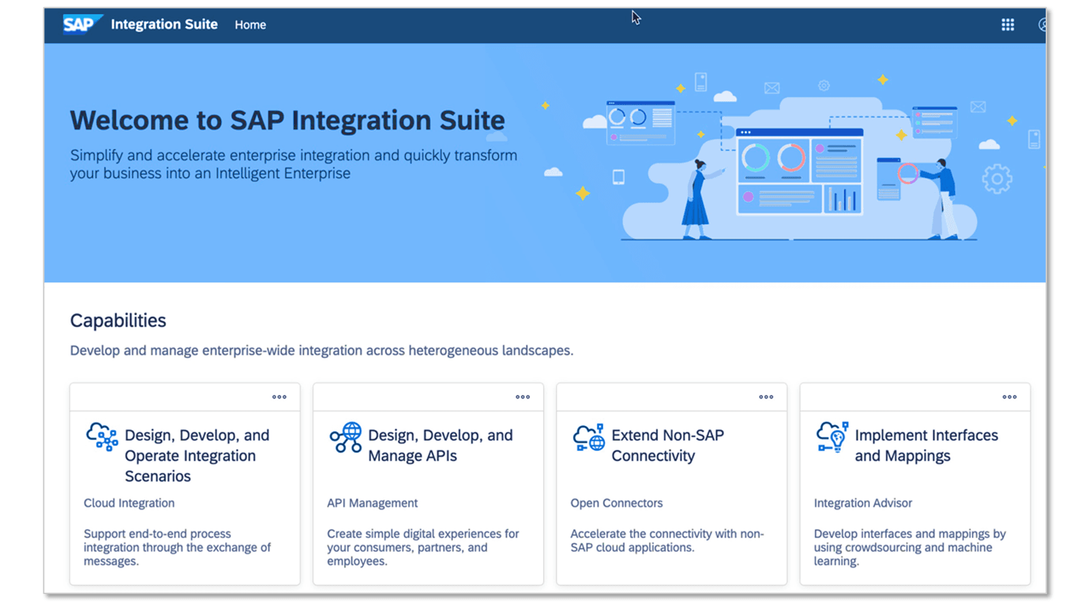
Task: Click 'Develop interfaces and mappings by' description
Action: pos(909,547)
